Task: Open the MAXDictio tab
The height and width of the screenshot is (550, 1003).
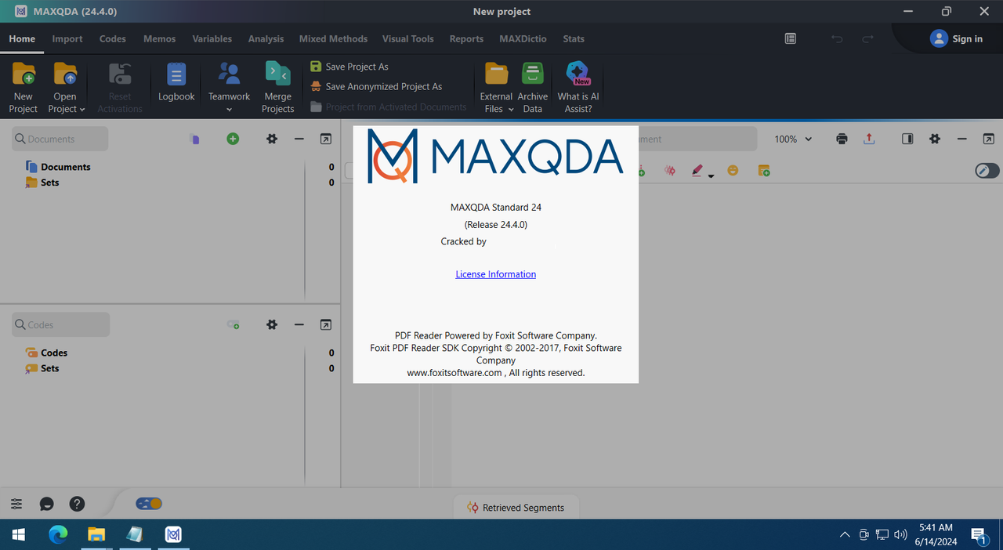Action: click(523, 38)
